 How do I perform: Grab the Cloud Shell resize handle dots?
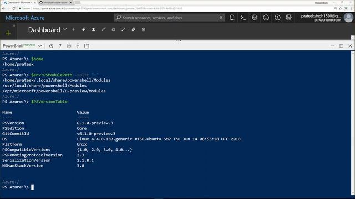[x=179, y=41]
